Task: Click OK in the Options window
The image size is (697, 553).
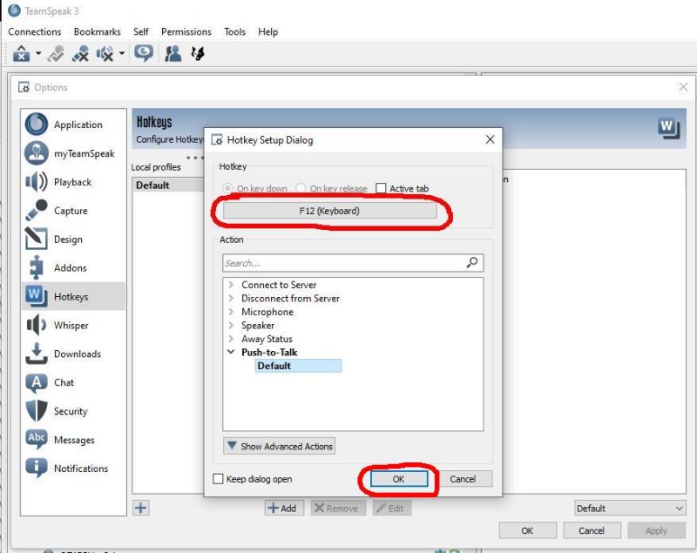Action: click(x=528, y=530)
